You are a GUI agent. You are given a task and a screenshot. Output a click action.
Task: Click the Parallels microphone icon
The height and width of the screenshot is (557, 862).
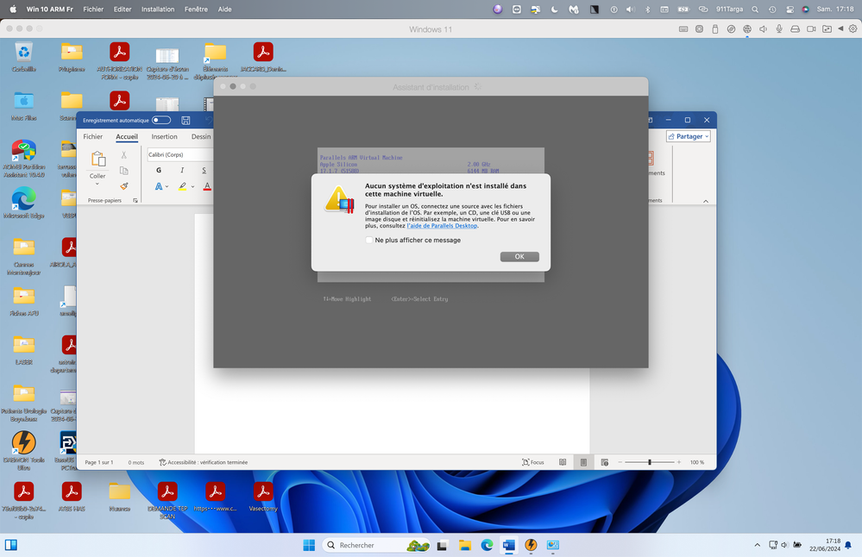coord(779,29)
